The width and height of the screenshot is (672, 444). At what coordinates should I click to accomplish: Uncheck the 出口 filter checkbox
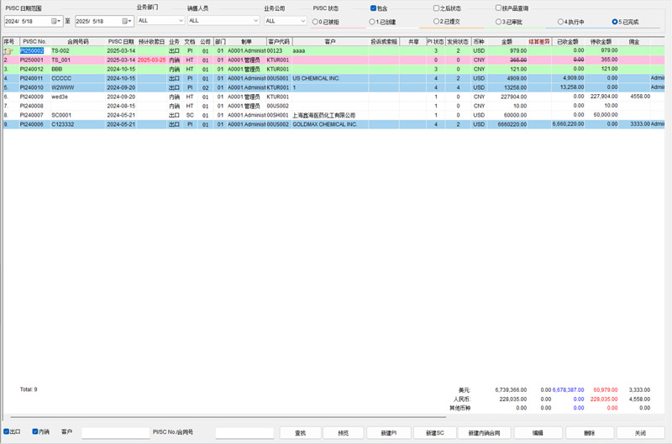6,432
